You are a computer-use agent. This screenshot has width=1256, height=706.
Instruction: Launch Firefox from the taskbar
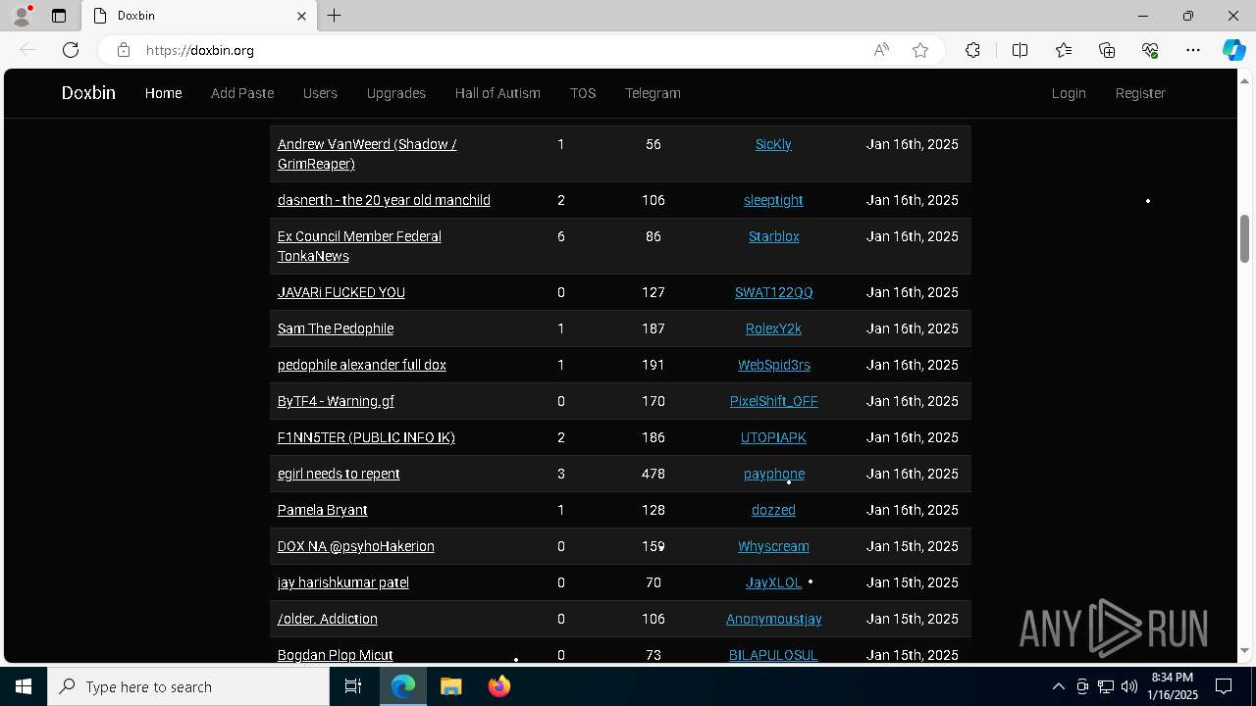(498, 686)
